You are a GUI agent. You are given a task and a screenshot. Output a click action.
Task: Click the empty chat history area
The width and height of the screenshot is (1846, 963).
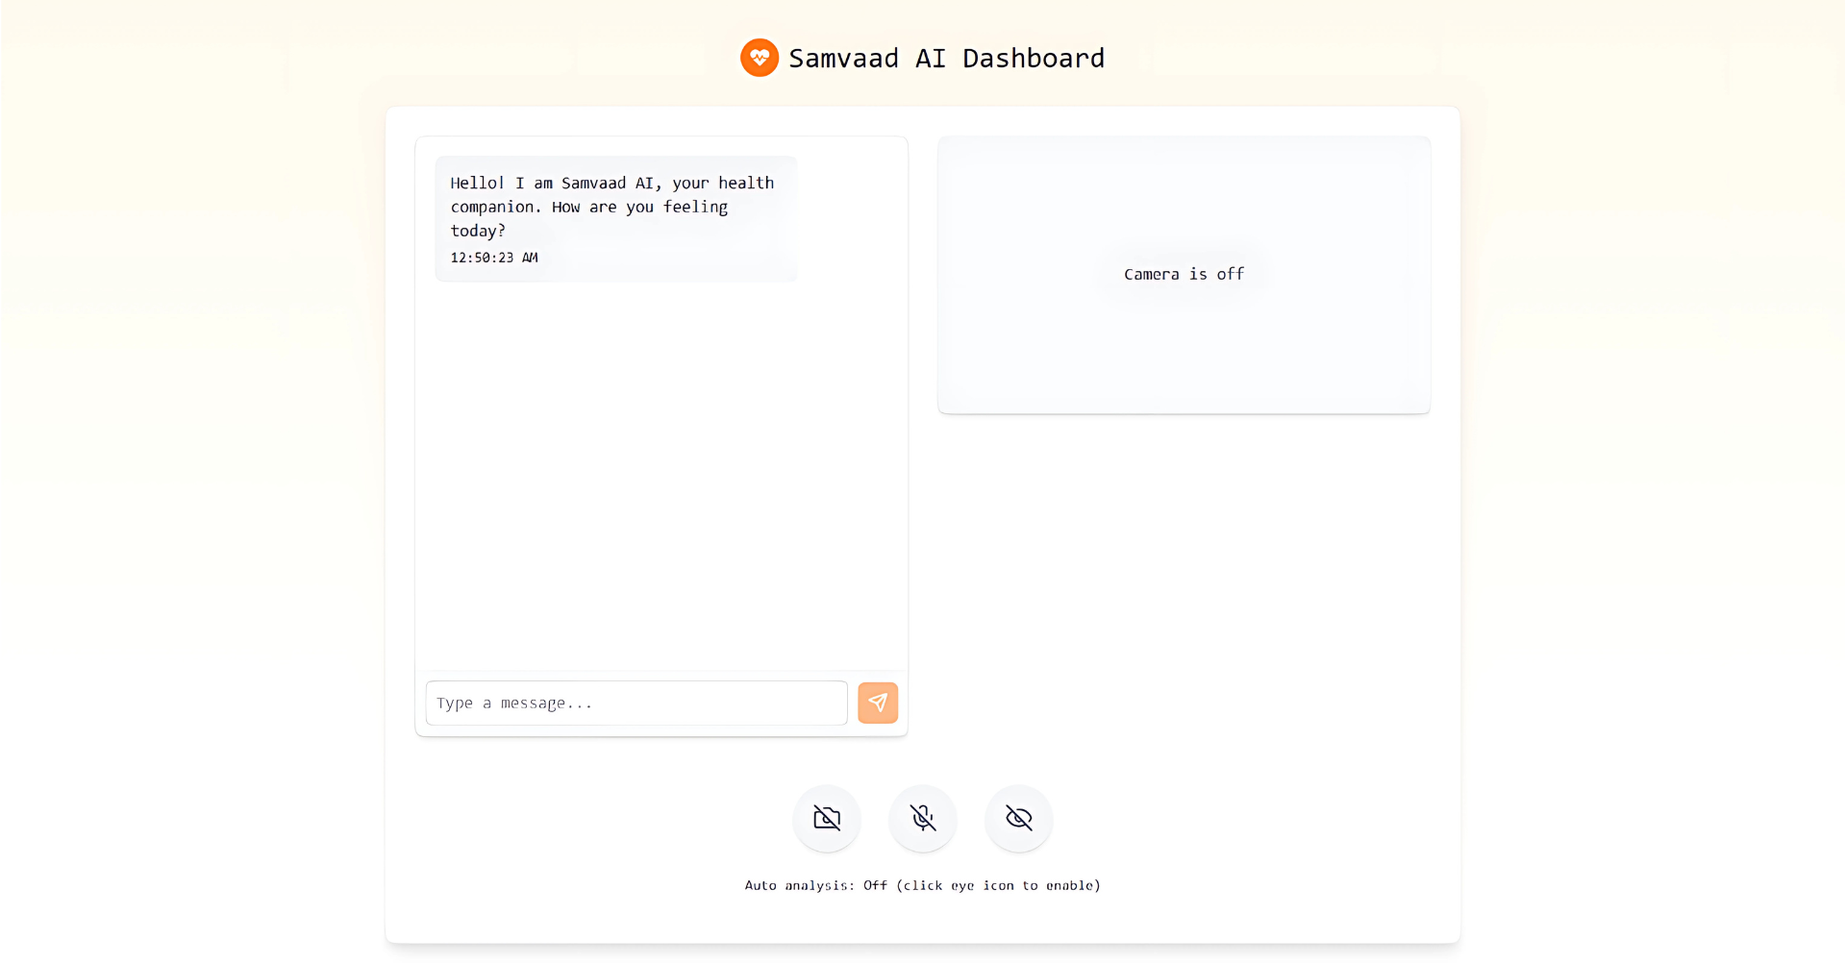point(661,481)
